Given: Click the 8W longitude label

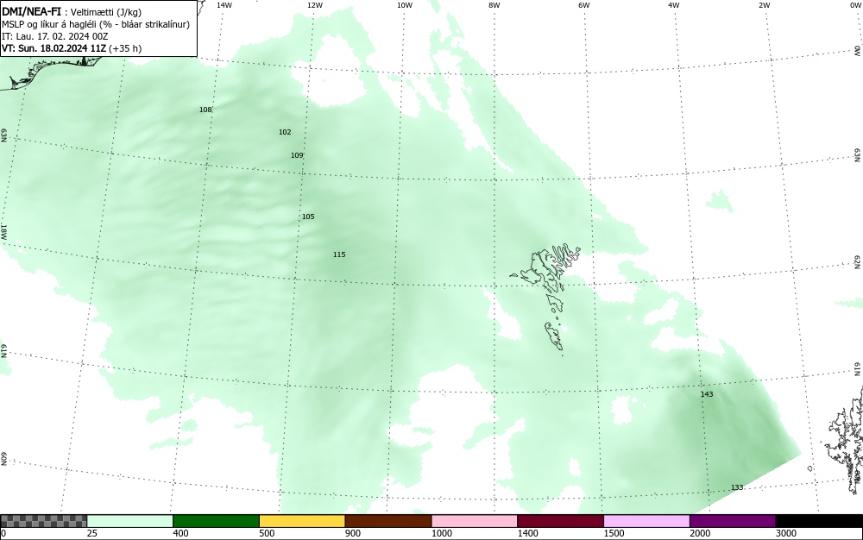Looking at the screenshot, I should pos(494,5).
